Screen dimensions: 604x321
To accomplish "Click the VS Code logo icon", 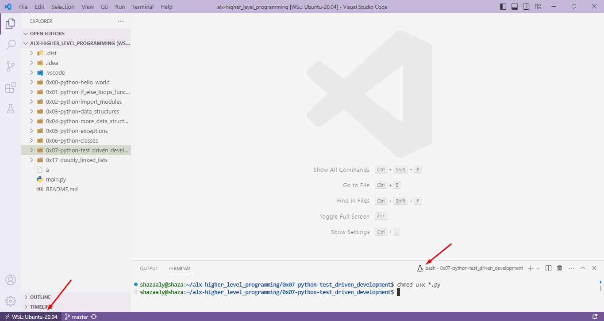I will (8, 7).
